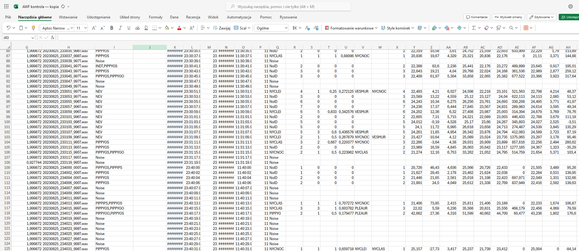Click the add-ins grid icon

(526, 28)
